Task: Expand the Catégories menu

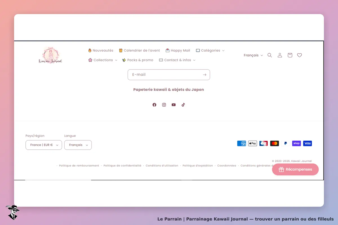Action: pos(210,51)
